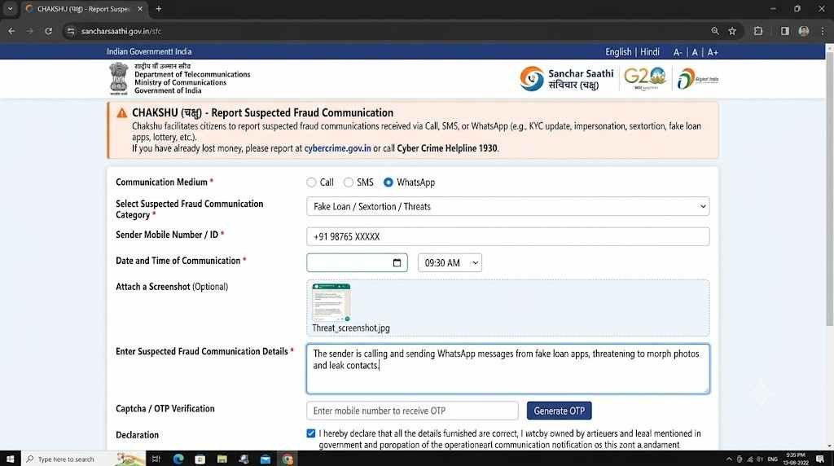Image resolution: width=834 pixels, height=466 pixels.
Task: Click the browser address bar URL
Action: coord(121,32)
